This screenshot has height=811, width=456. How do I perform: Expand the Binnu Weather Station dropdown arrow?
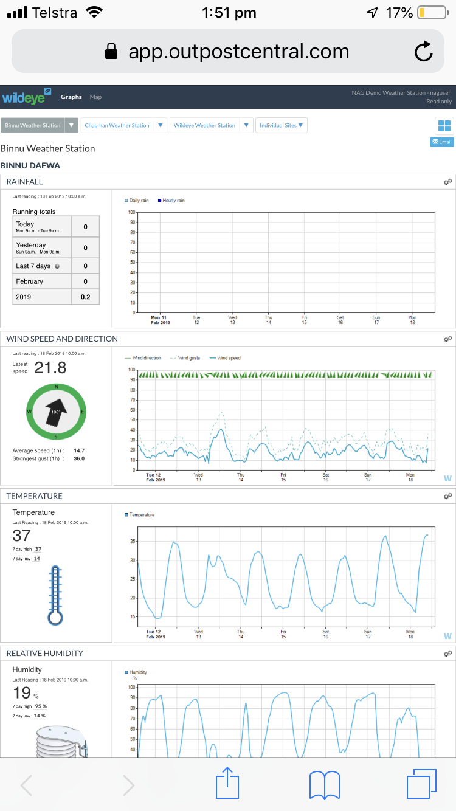tap(72, 125)
